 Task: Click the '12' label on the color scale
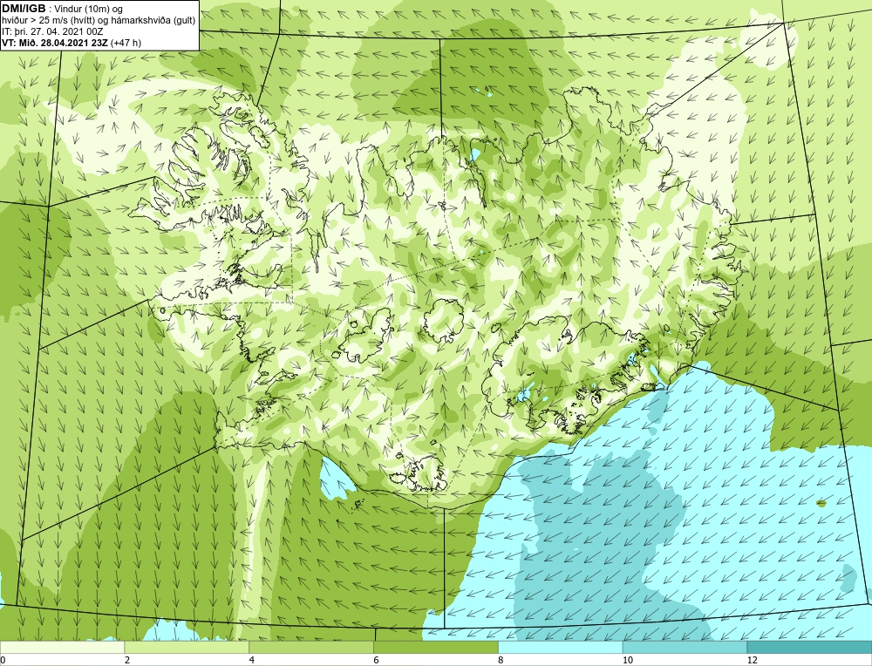pyautogui.click(x=753, y=661)
